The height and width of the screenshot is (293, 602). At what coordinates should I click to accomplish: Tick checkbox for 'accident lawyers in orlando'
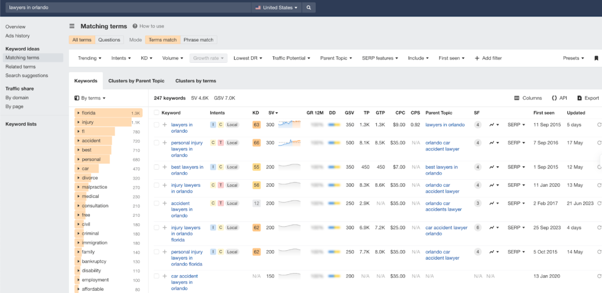(156, 203)
